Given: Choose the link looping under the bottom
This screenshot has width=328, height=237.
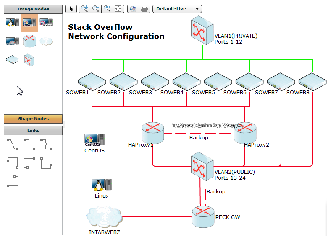Looking at the screenshot, I should (46, 163).
